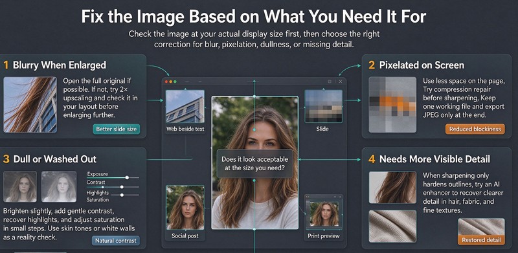The height and width of the screenshot is (253, 518).
Task: Click the X icon in window title bar
Action: pyautogui.click(x=341, y=82)
